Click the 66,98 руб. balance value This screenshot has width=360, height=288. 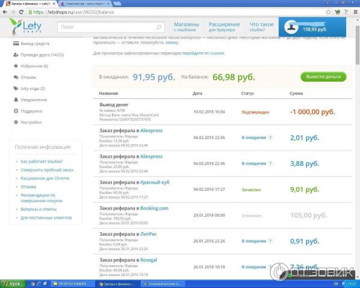pos(234,77)
